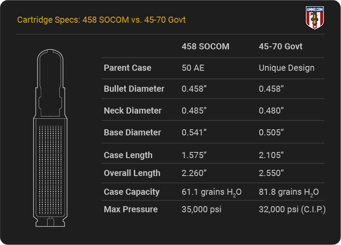Click the Ammo.com shield logo

coord(315,17)
